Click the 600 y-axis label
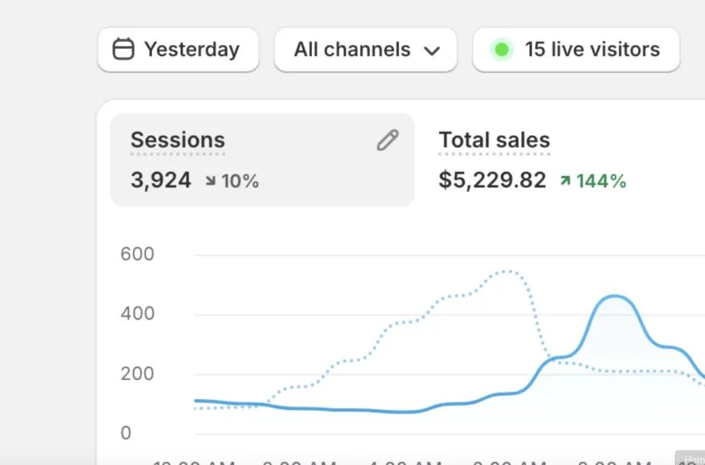Screen dimensions: 705x465 pos(137,255)
